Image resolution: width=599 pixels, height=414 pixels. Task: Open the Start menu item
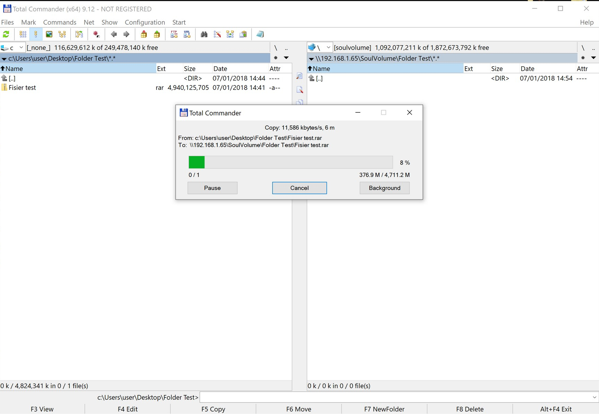pyautogui.click(x=179, y=22)
